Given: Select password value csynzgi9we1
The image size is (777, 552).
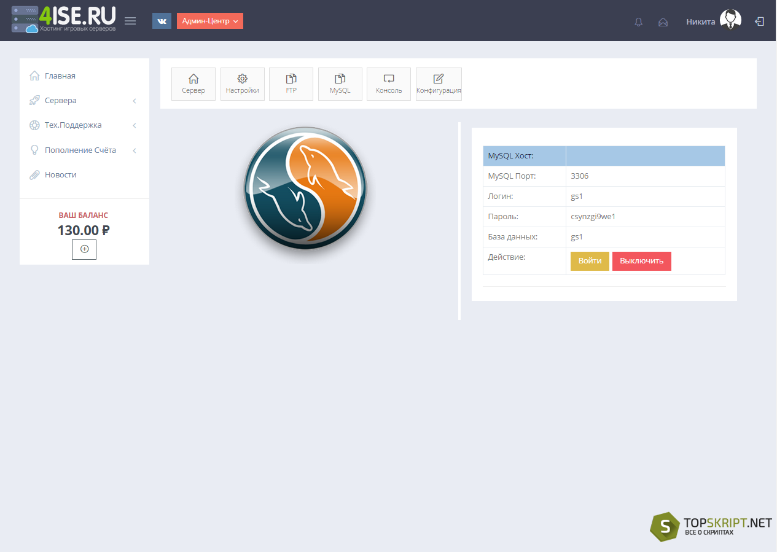Looking at the screenshot, I should click(x=593, y=217).
